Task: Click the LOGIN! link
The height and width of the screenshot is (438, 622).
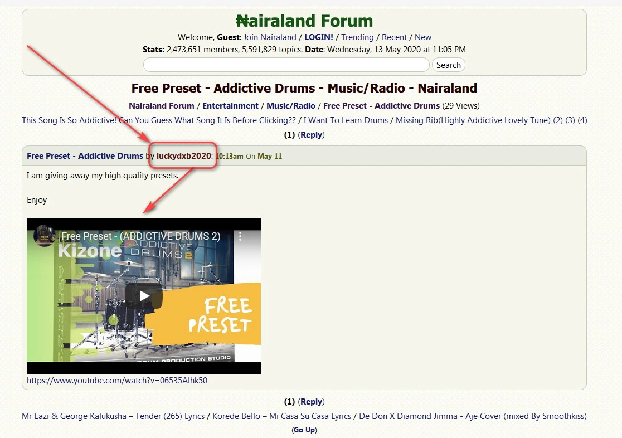Action: (319, 37)
